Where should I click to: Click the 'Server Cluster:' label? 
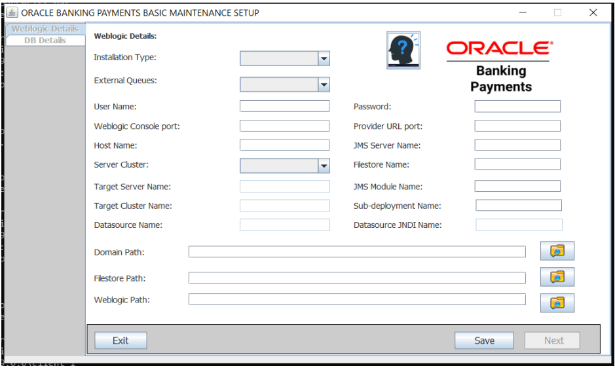[x=121, y=165]
